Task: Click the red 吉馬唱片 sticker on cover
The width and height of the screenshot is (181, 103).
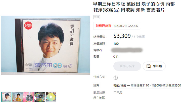Action: tap(28, 25)
